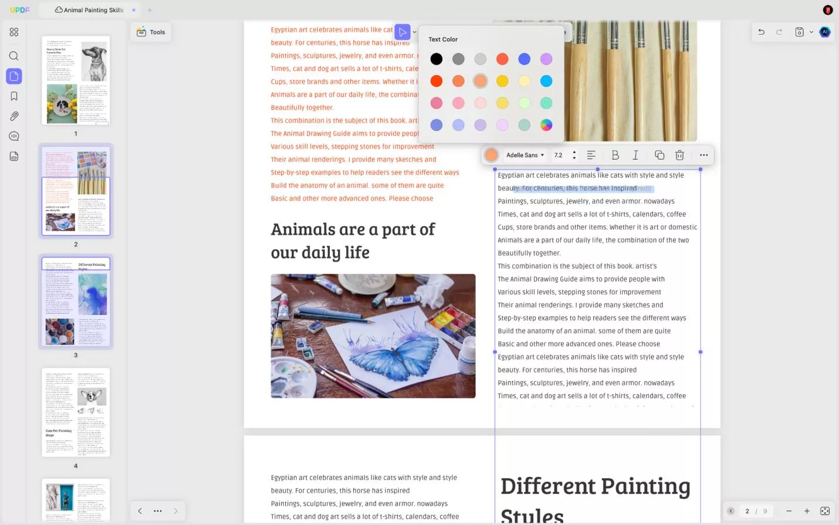The height and width of the screenshot is (525, 839).
Task: Redo the last action
Action: (779, 32)
